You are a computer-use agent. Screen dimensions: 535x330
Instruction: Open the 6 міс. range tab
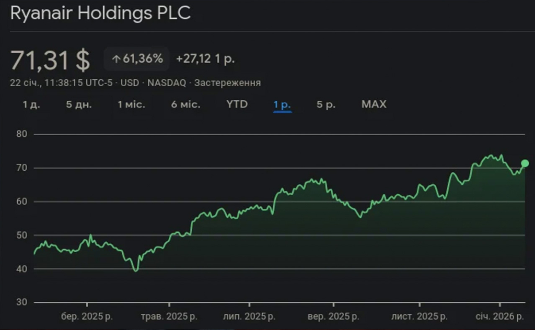point(185,104)
